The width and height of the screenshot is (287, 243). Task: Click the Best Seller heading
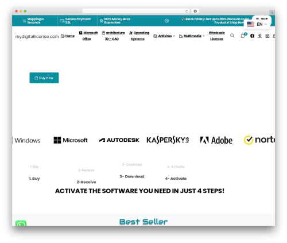[x=143, y=222]
